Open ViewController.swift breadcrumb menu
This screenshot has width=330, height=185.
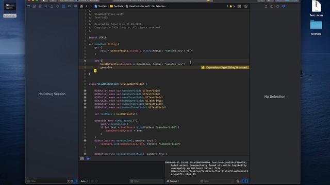point(138,6)
